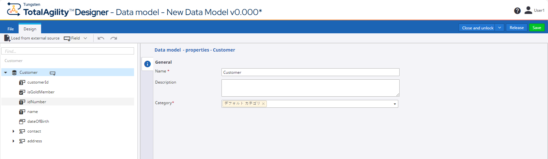Open the File menu tab

[x=11, y=29]
